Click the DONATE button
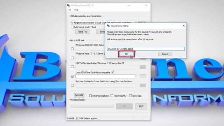Screen dimensions: 224x126 (x=79, y=95)
